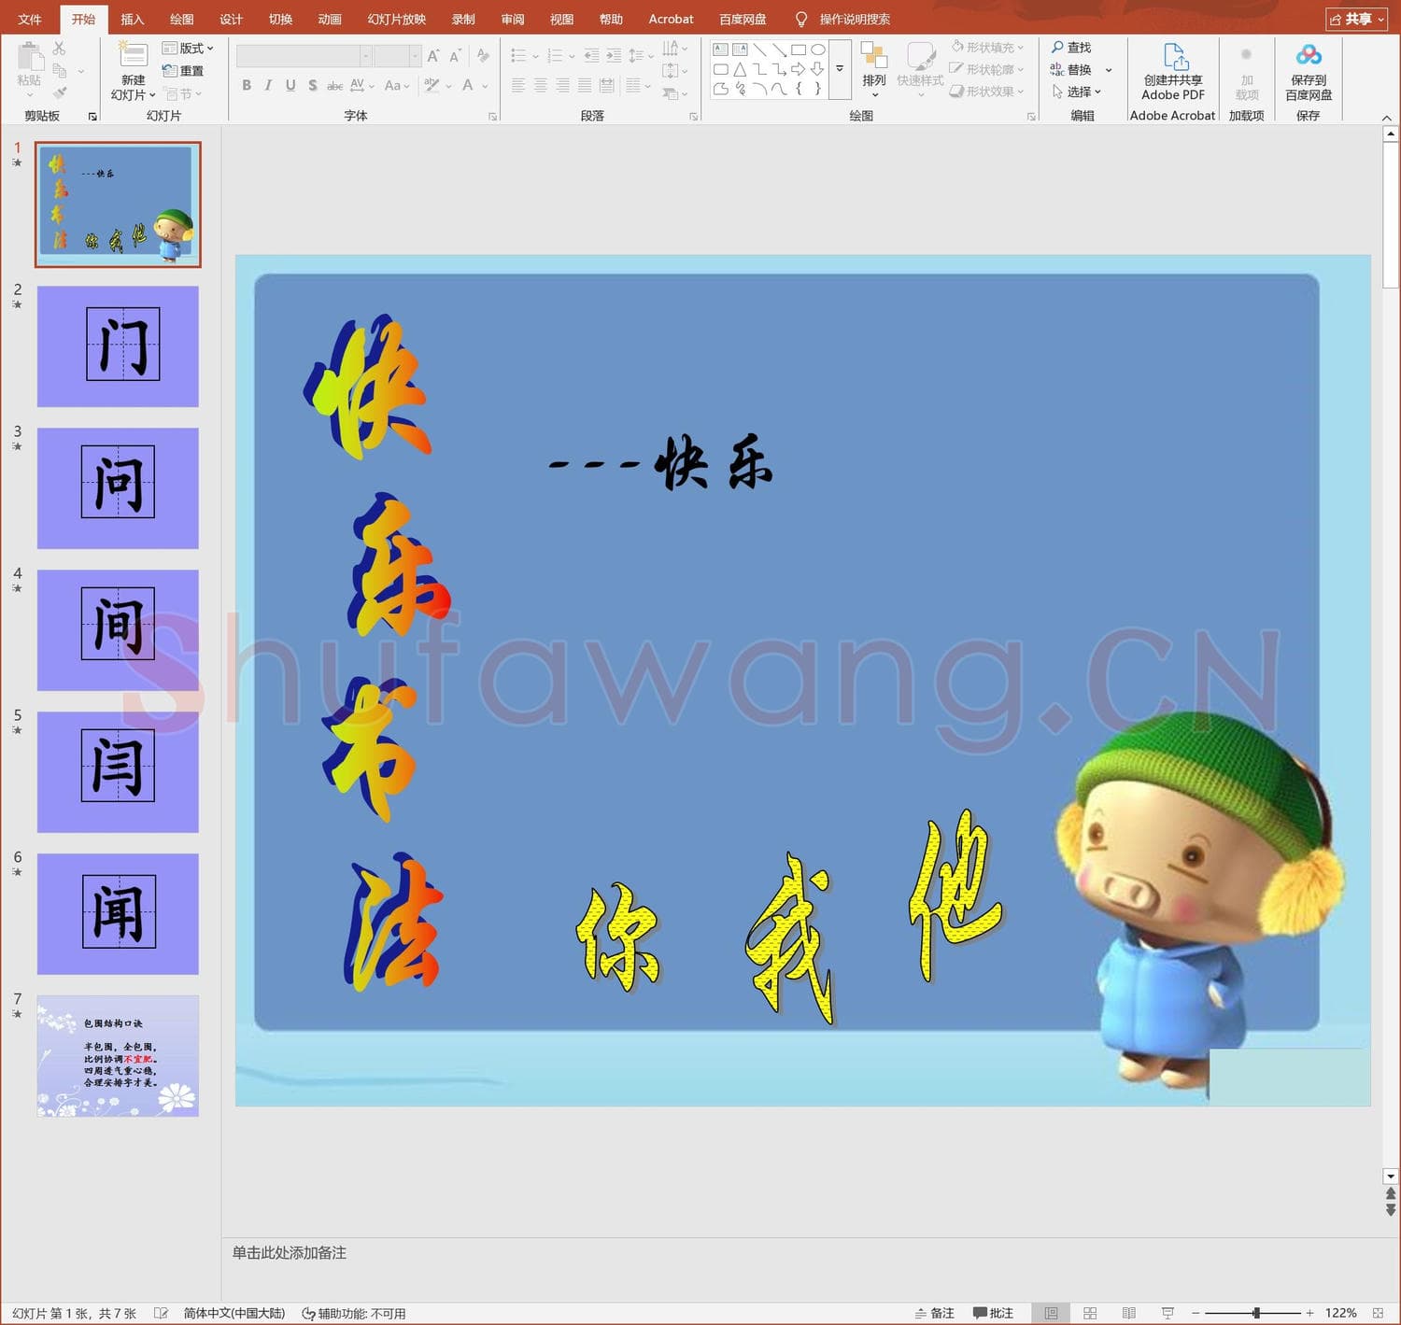Select the triangle shape in the shapes gallery
The image size is (1401, 1325).
740,69
